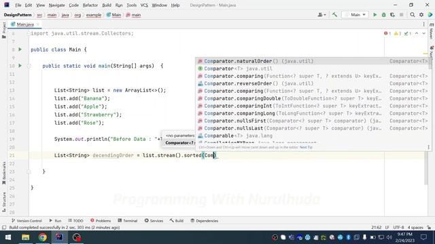Click the Build Project hammer icon
435x244 pixels.
pyautogui.click(x=334, y=15)
